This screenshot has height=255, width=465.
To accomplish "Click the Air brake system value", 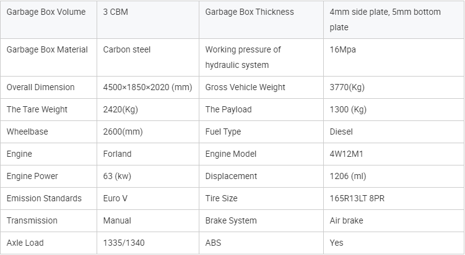I will pyautogui.click(x=346, y=220).
